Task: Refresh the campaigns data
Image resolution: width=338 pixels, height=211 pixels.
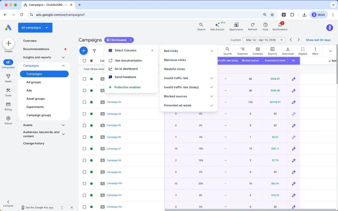Action: (253, 25)
